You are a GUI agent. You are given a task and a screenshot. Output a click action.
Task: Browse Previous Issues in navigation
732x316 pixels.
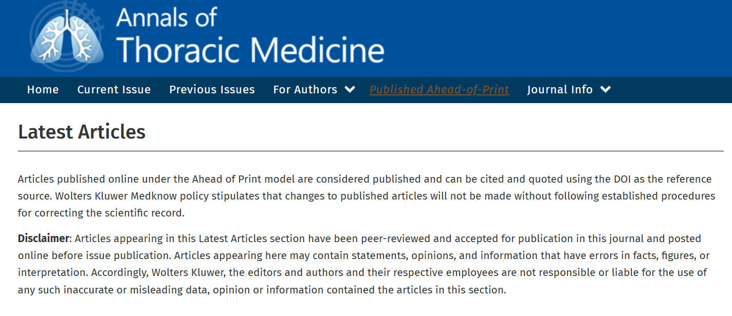212,90
